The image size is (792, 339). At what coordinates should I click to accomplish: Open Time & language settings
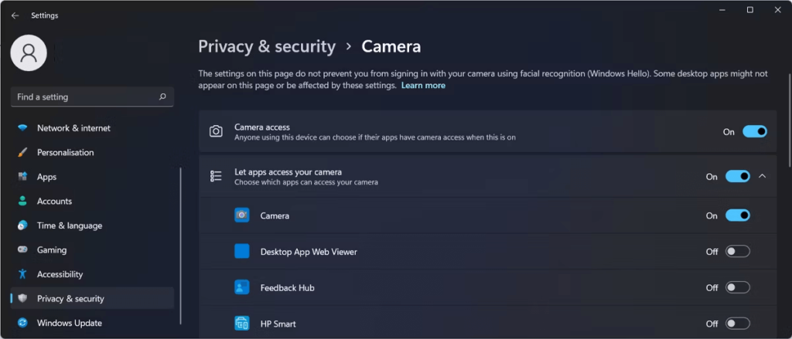92,225
